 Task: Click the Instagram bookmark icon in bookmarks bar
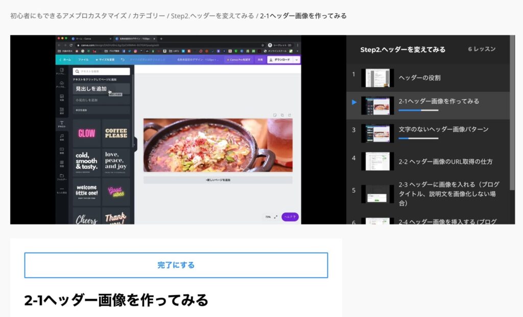pyautogui.click(x=135, y=51)
